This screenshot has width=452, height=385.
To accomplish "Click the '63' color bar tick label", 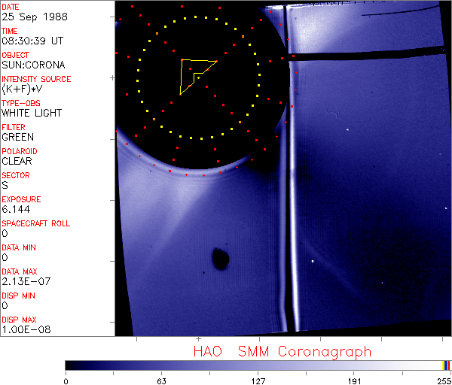I will [x=161, y=380].
